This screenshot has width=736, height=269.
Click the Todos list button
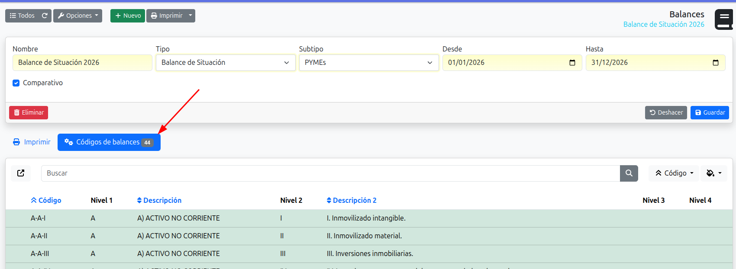23,16
